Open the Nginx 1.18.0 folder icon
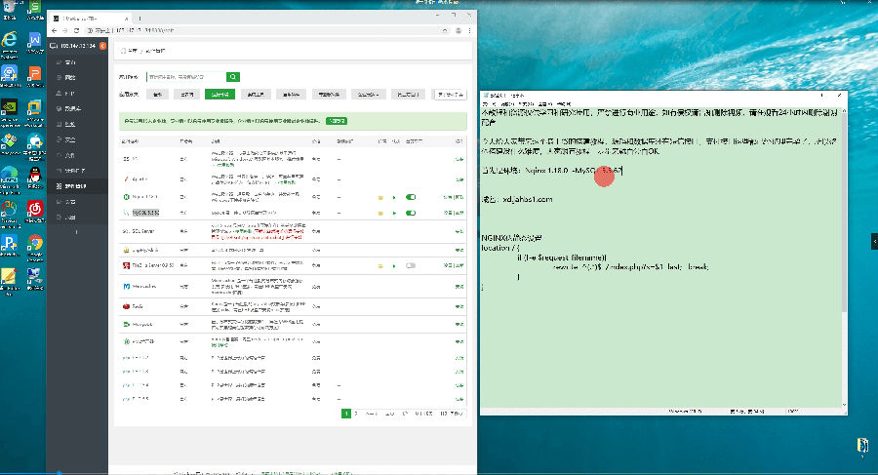Image resolution: width=878 pixels, height=475 pixels. (x=380, y=197)
